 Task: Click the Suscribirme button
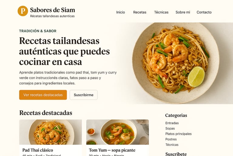[x=83, y=95]
